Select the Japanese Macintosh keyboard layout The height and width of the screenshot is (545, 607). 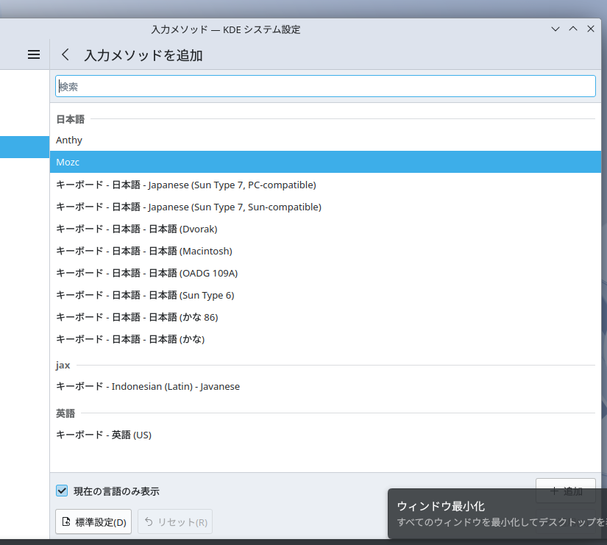144,251
